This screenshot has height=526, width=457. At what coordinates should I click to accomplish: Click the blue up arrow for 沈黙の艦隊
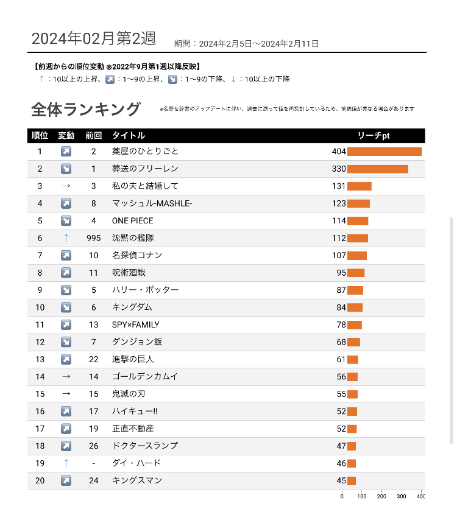(66, 238)
